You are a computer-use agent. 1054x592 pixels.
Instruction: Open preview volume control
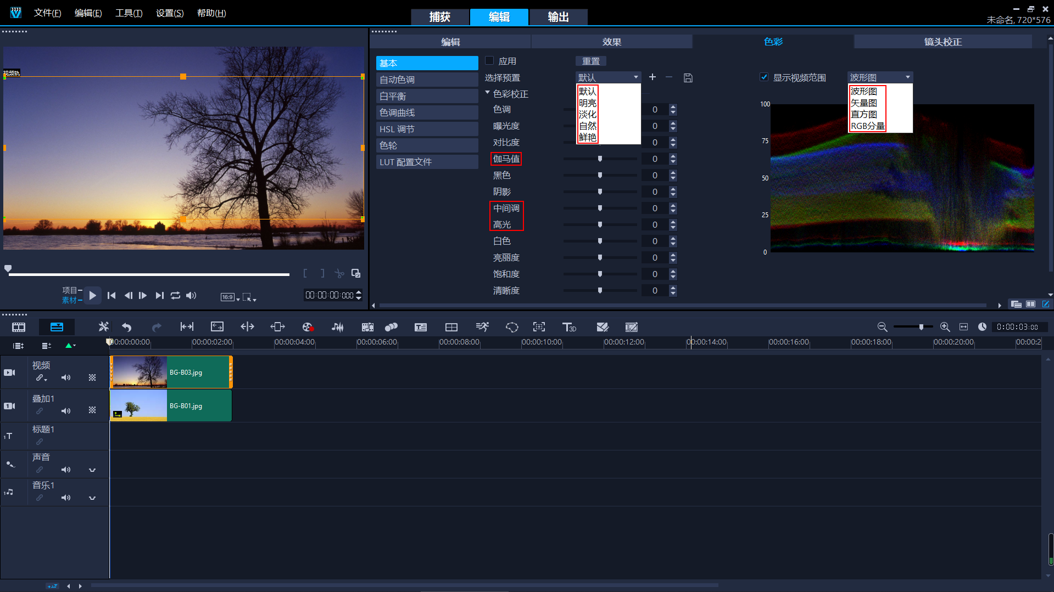(191, 296)
